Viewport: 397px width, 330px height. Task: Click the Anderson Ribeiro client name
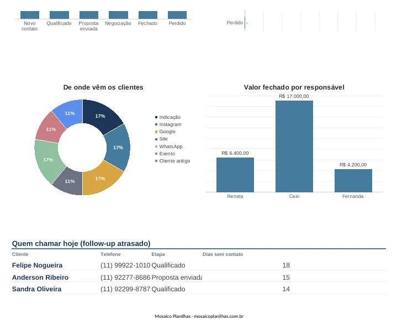(x=40, y=277)
